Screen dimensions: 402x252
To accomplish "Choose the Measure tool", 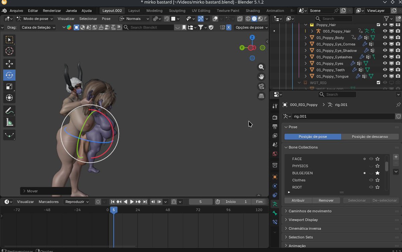I will click(x=9, y=122).
